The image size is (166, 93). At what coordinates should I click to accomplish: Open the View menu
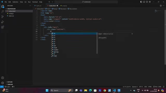tap(21, 2)
